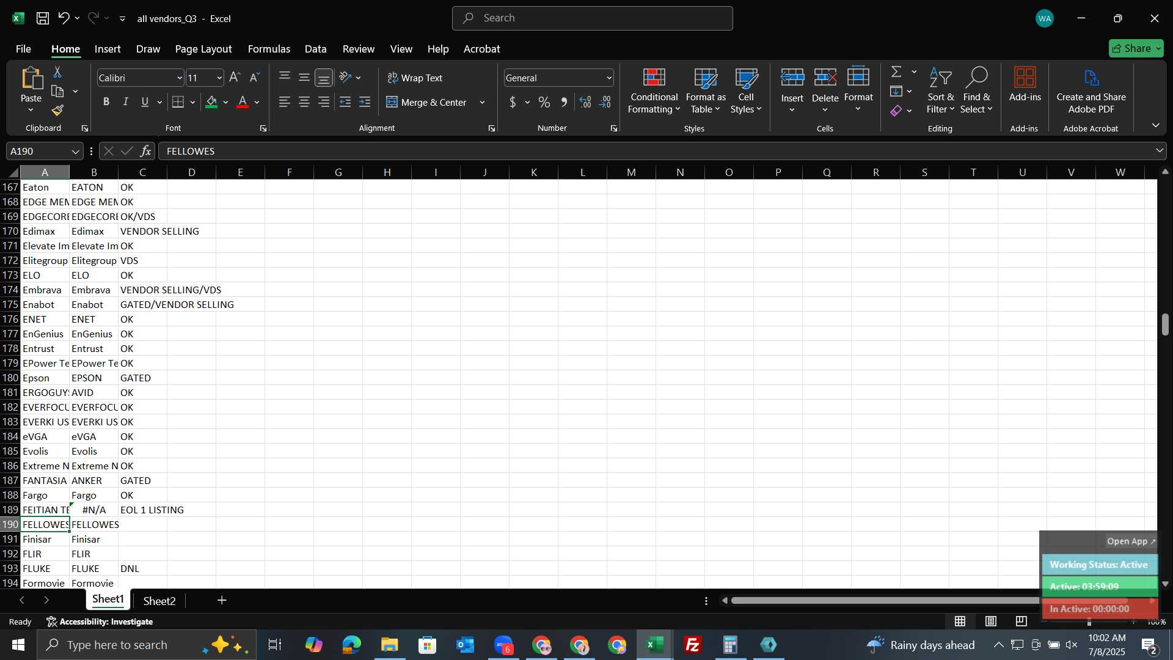The width and height of the screenshot is (1173, 660).
Task: Toggle Top Align
Action: coord(284,78)
